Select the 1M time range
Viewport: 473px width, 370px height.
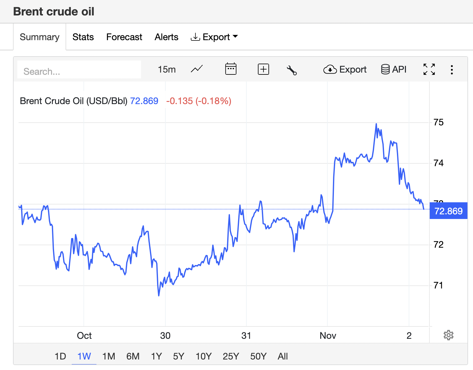coord(109,356)
